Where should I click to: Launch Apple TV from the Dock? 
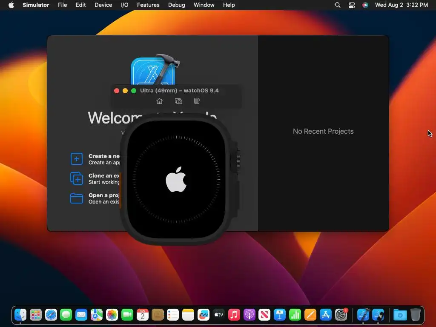[x=218, y=315]
